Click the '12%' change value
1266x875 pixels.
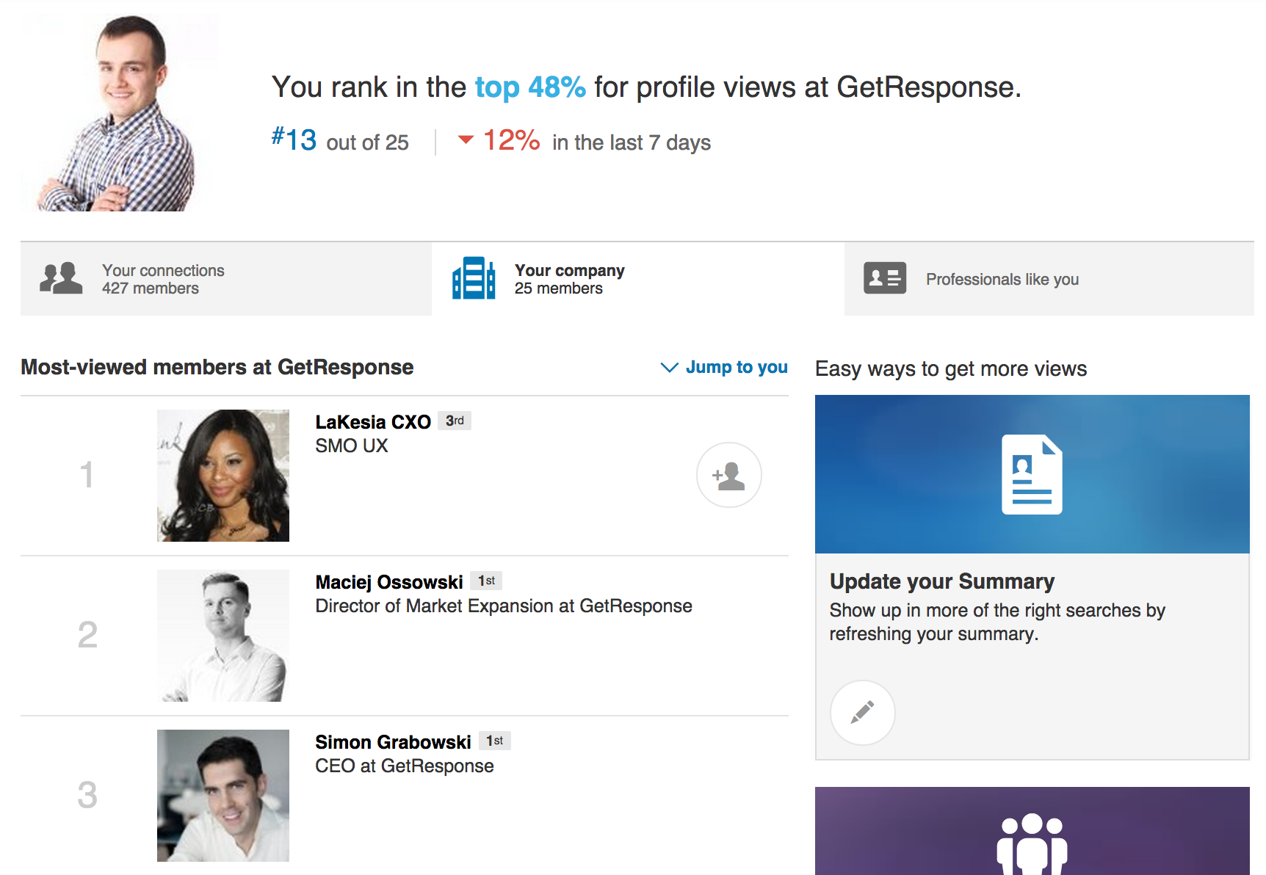click(x=512, y=140)
